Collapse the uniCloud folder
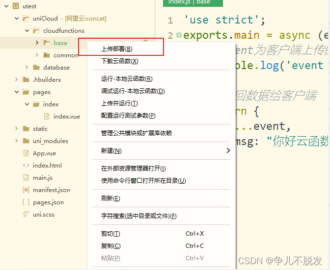Screen dimensions: 330x270 tap(17, 19)
